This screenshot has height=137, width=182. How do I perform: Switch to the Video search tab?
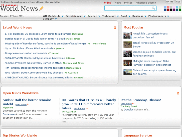(108, 3)
